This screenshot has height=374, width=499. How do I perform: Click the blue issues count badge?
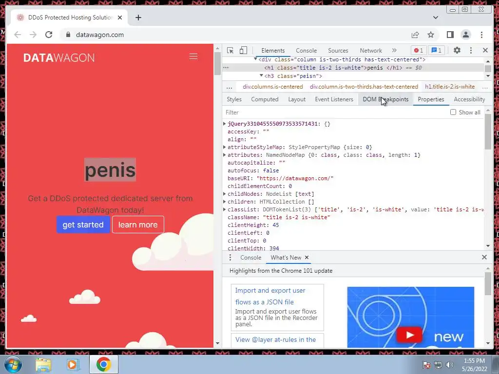click(x=436, y=50)
